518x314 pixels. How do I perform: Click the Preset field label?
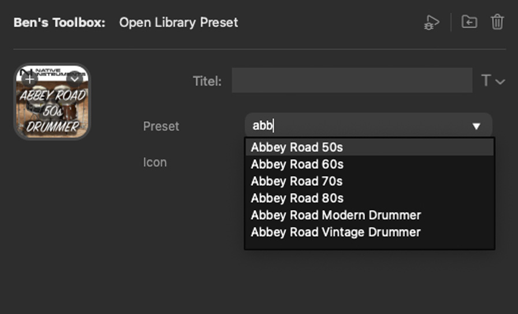coord(161,126)
